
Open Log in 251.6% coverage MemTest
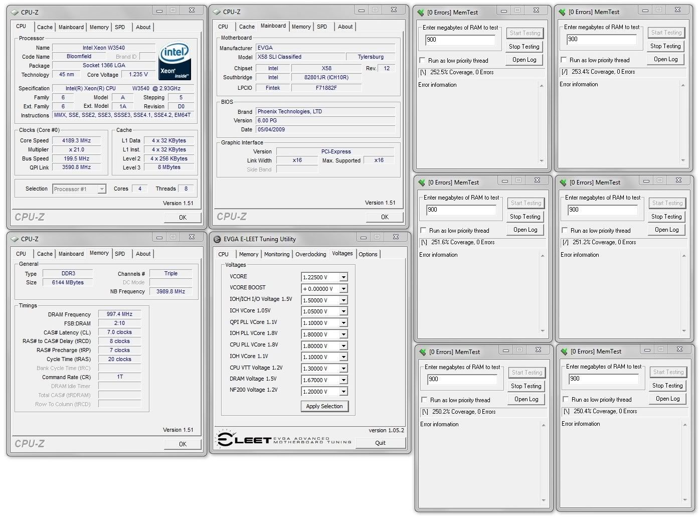click(525, 230)
